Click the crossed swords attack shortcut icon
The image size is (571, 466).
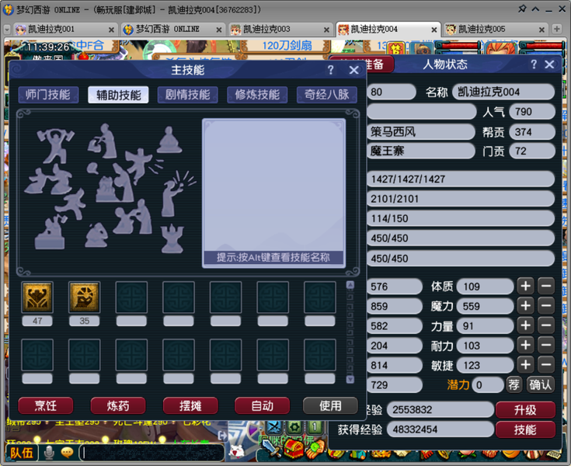click(274, 426)
